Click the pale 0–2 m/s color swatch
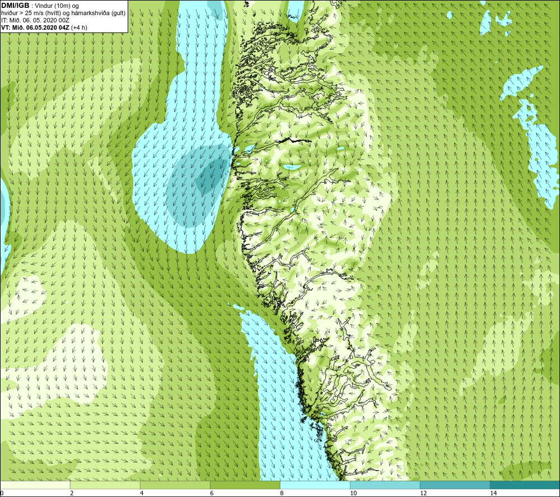Screen dimensions: 560x497 (35, 485)
